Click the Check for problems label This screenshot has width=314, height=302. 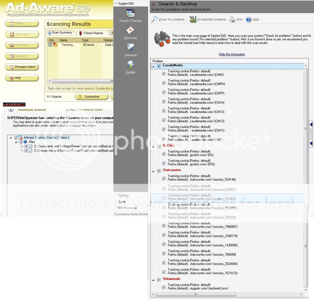pos(171,19)
